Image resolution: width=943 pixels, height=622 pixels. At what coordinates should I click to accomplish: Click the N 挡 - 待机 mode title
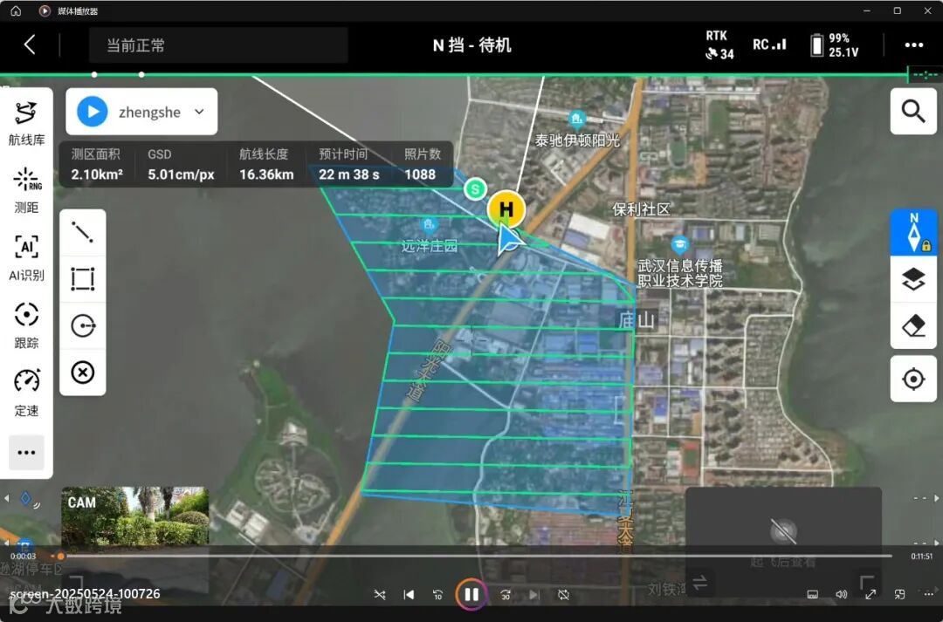point(472,45)
